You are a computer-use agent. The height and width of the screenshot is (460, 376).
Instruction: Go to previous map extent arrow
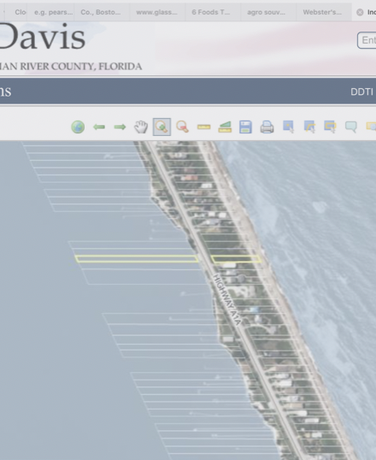(99, 127)
